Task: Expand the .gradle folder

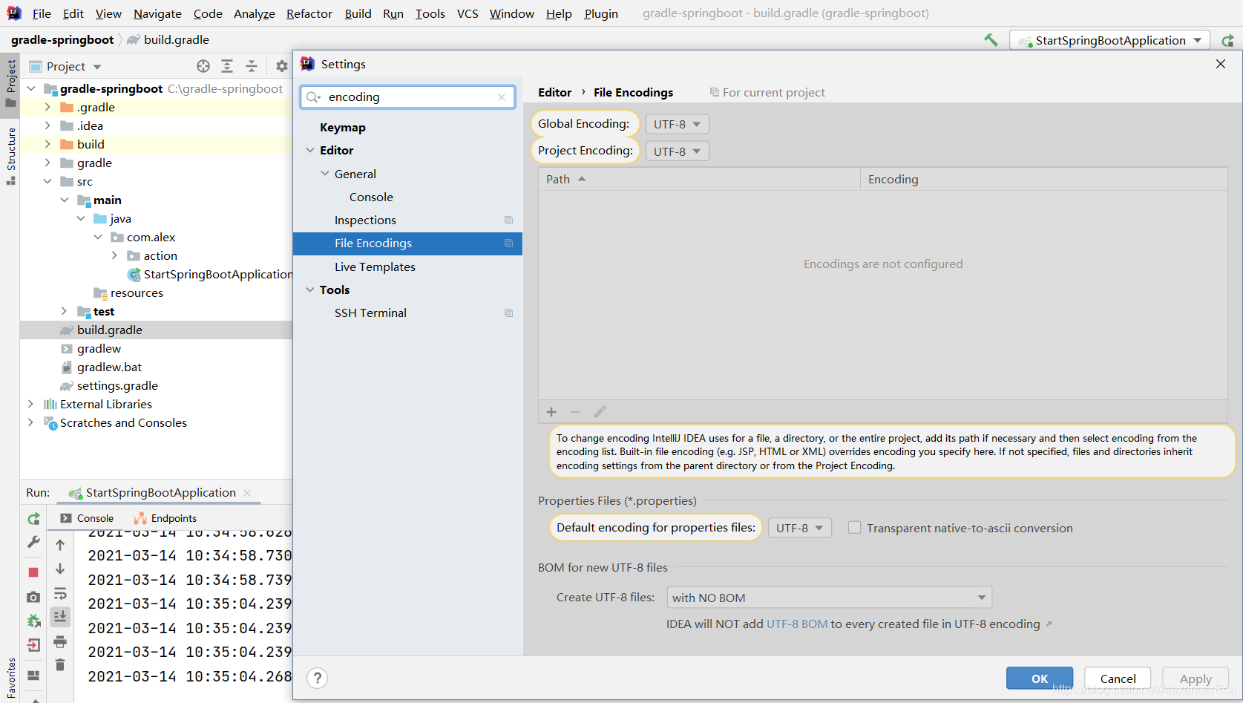Action: pyautogui.click(x=47, y=108)
